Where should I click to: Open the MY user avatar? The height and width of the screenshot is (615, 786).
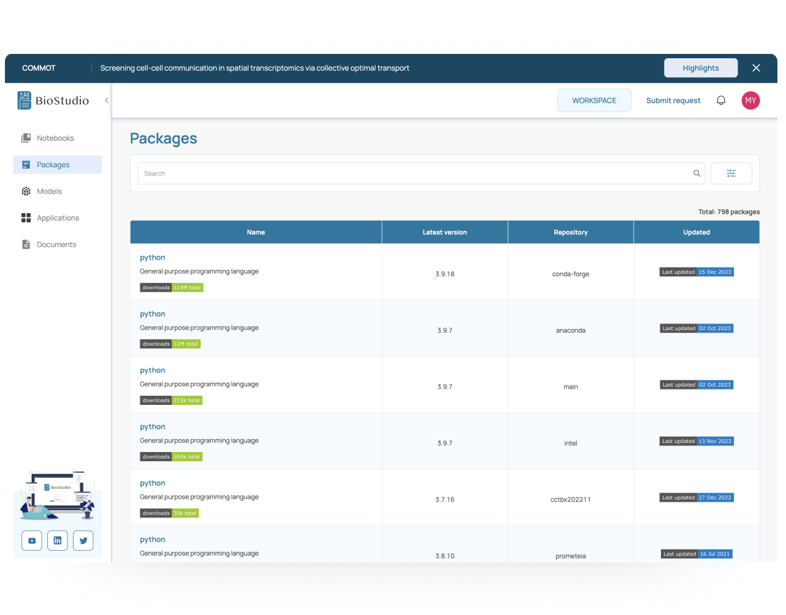coord(750,100)
